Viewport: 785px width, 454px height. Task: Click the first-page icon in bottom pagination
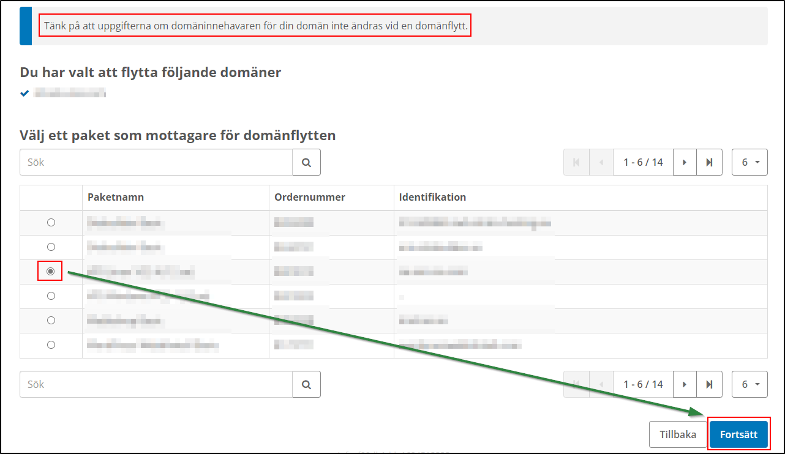point(576,384)
